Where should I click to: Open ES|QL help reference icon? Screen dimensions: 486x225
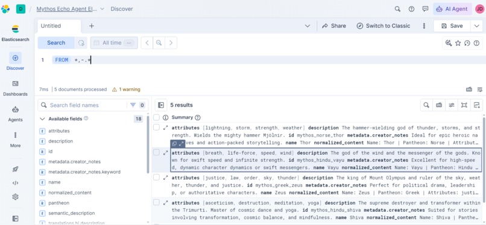click(476, 43)
